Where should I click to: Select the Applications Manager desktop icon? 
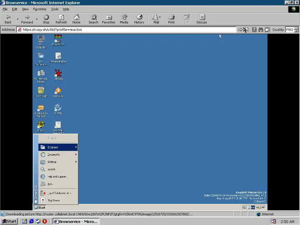tap(41, 111)
